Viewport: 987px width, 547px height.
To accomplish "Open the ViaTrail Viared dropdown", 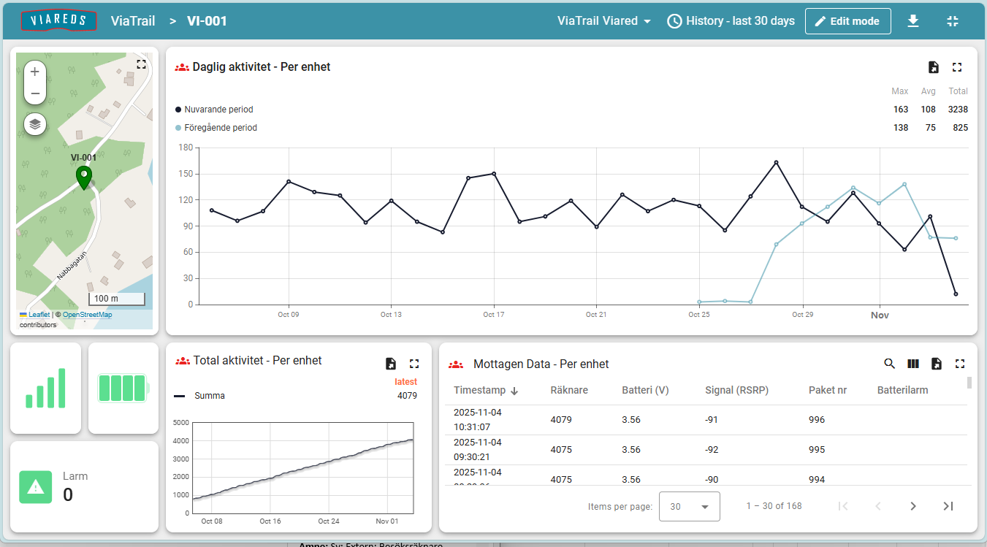I will (x=603, y=21).
